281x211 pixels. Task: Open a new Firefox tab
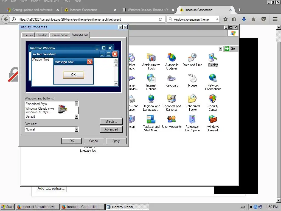coord(239,10)
